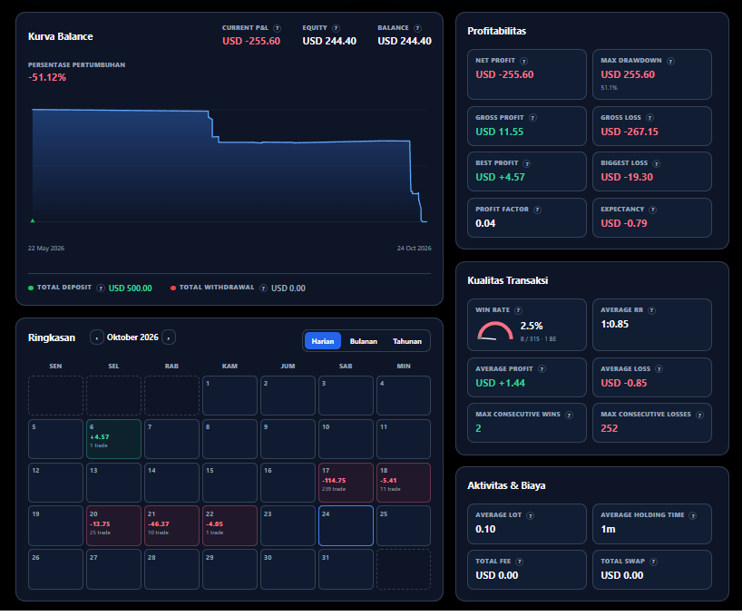The height and width of the screenshot is (616, 742).
Task: Click the Profit Factor value 0.04
Action: 485,223
